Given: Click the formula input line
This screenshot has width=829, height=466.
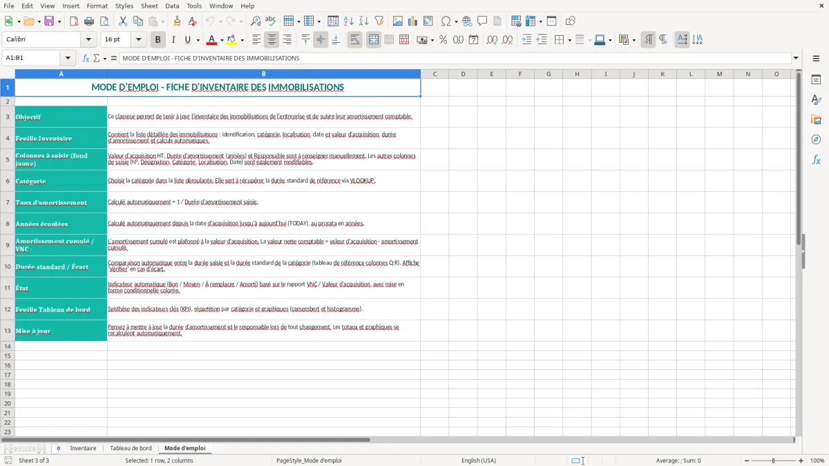Looking at the screenshot, I should 455,59.
